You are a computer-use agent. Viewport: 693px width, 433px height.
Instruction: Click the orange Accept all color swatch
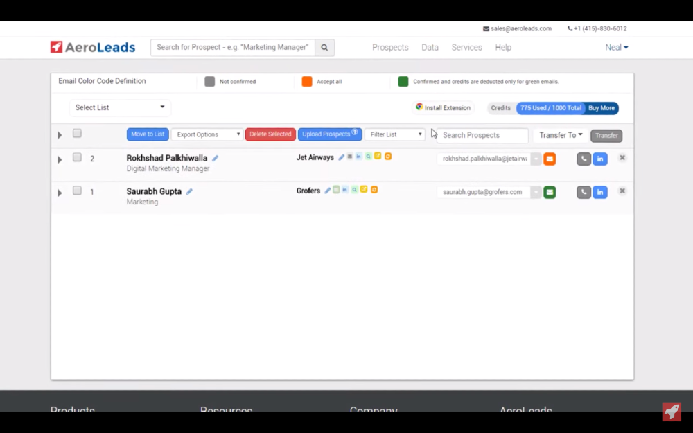click(307, 81)
